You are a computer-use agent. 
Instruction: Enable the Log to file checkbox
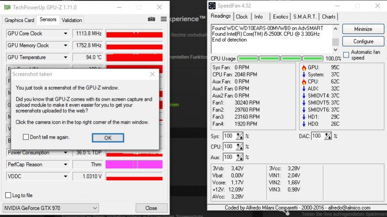coord(8,195)
